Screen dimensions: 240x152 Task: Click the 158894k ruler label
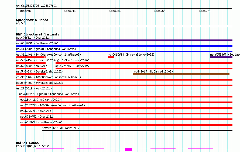tap(70, 11)
